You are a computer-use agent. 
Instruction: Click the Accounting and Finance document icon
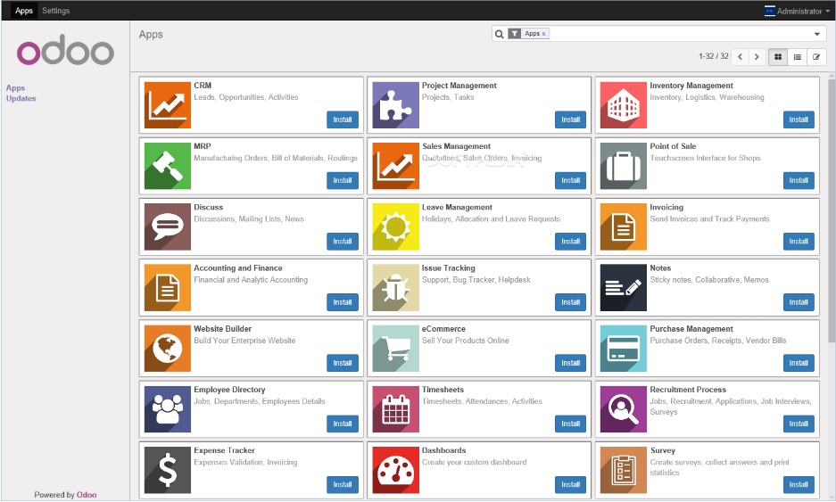tap(168, 287)
